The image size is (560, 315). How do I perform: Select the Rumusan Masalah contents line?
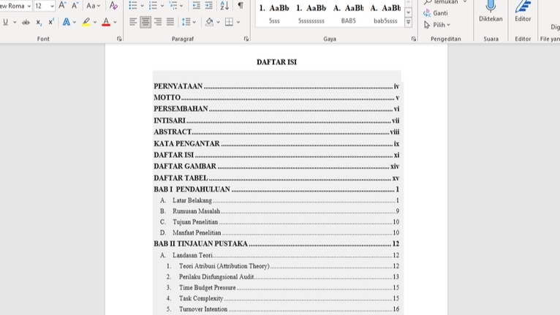pos(280,211)
